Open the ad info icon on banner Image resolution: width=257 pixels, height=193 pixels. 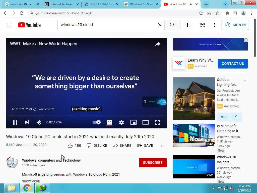246,40
